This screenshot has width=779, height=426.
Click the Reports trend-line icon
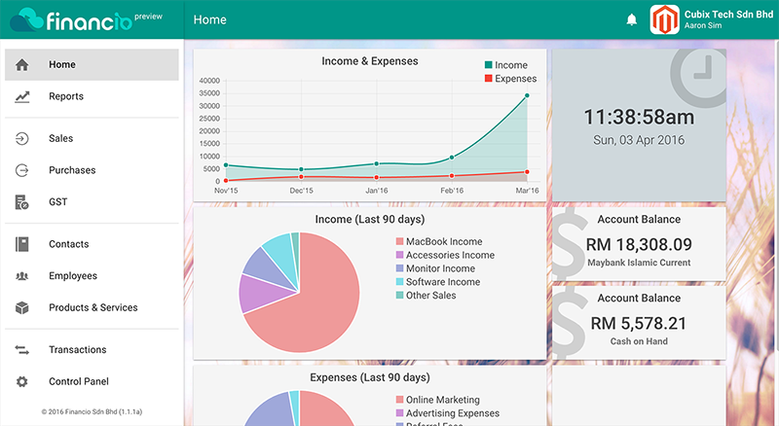coord(21,96)
